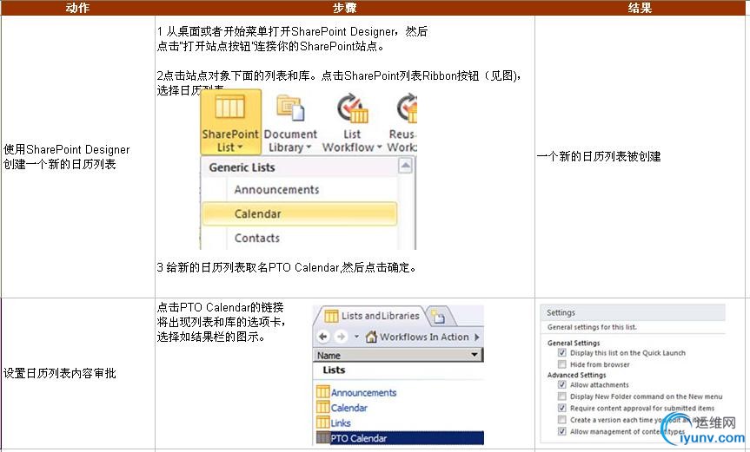
Task: Toggle Display this list on the Quick Launch
Action: (562, 353)
